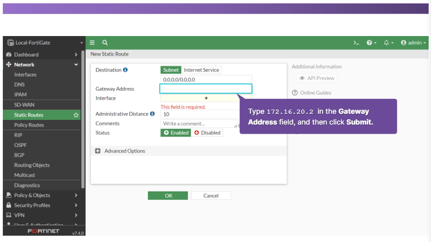431x242 pixels.
Task: Toggle the hamburger menu icon
Action: click(92, 43)
